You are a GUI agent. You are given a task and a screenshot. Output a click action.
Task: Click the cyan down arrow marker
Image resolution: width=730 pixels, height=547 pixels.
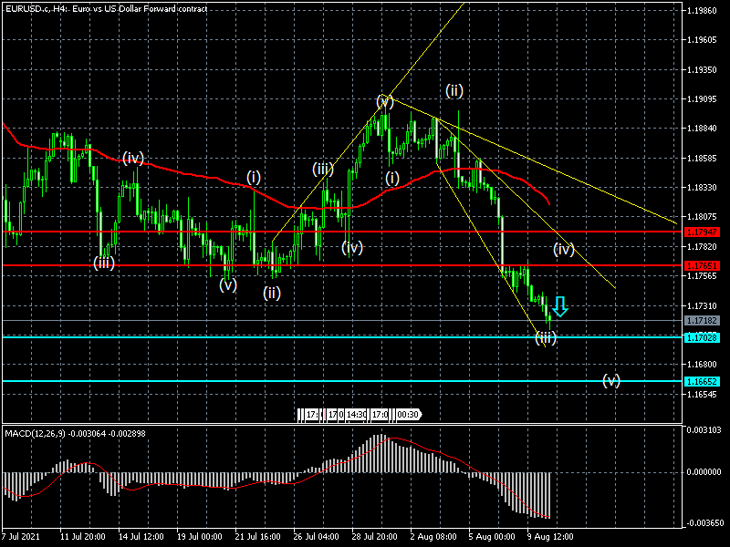[560, 306]
